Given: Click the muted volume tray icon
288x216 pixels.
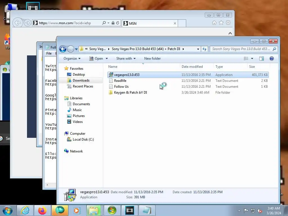Looking at the screenshot, I should click(260, 211).
